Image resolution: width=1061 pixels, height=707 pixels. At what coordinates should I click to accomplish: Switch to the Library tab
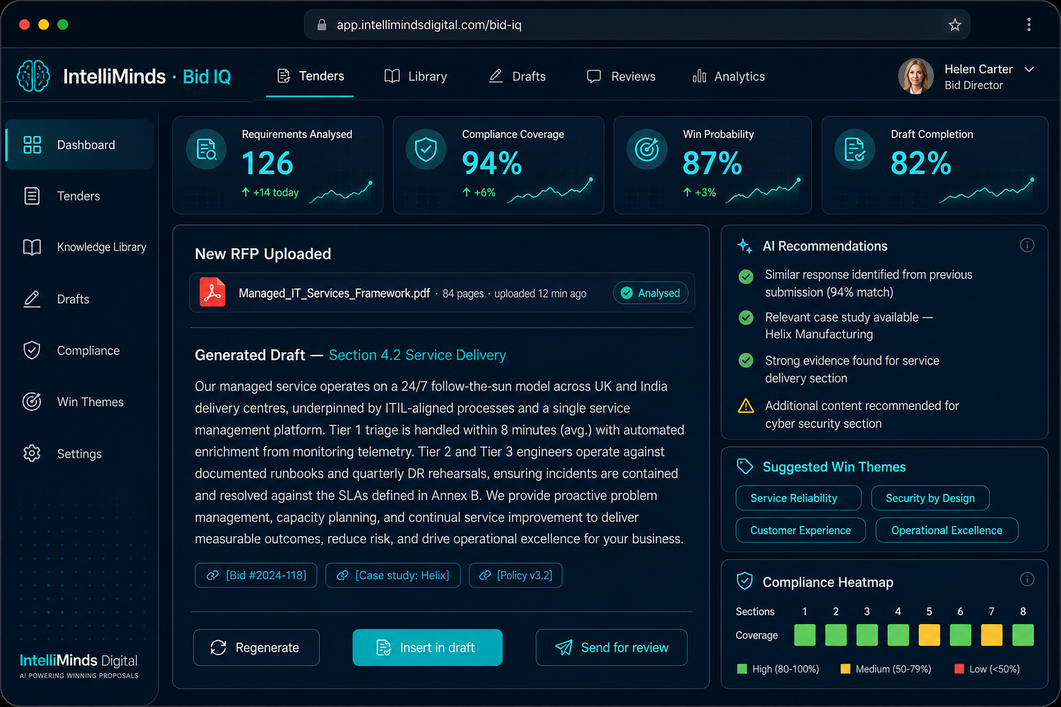(x=415, y=77)
